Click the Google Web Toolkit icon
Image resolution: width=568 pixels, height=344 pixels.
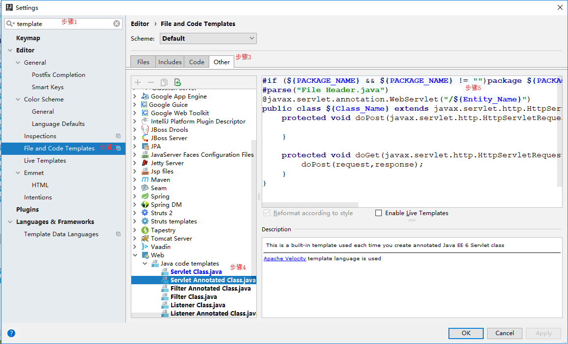[x=145, y=113]
